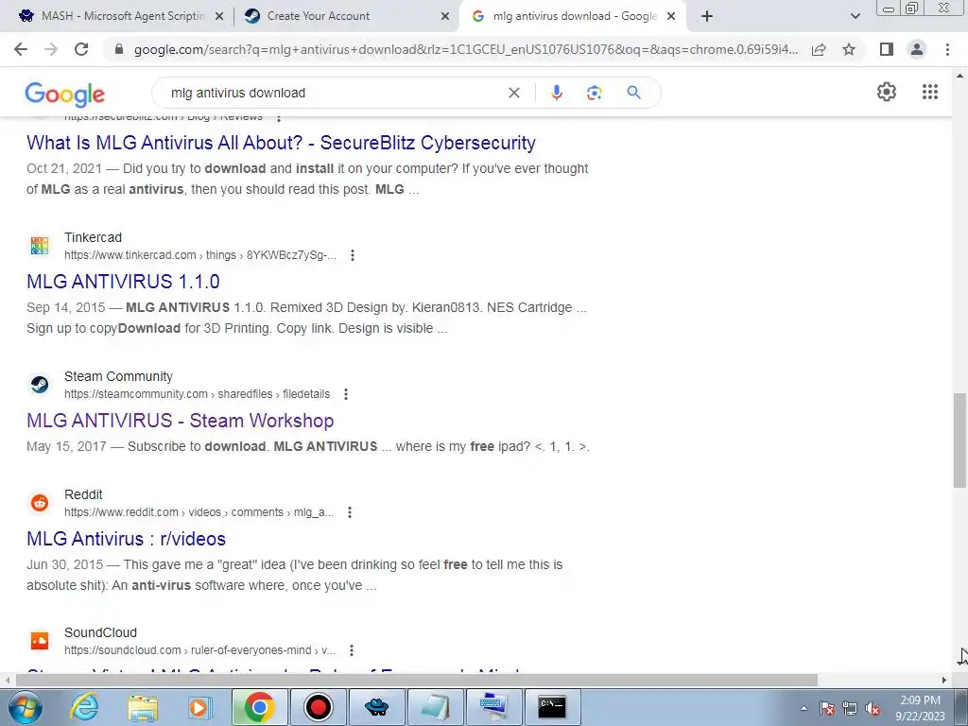Image resolution: width=968 pixels, height=726 pixels.
Task: Click the Tinkercad site URL breadcrumb
Action: (200, 255)
